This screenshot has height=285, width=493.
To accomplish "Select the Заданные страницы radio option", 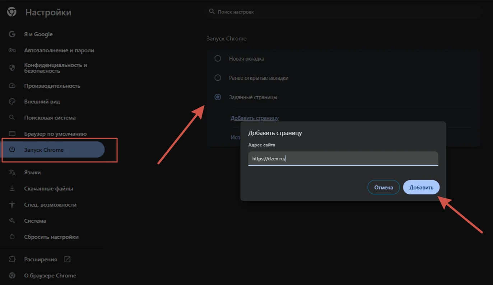I will [x=218, y=97].
